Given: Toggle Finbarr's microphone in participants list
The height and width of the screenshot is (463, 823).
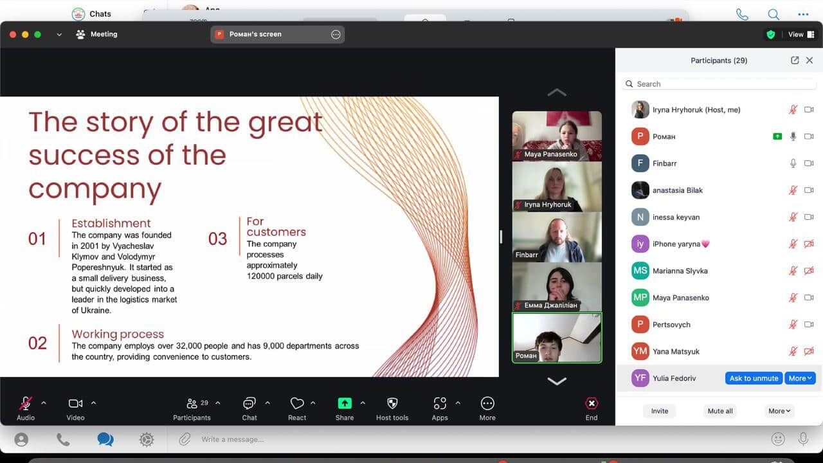Looking at the screenshot, I should [x=793, y=163].
